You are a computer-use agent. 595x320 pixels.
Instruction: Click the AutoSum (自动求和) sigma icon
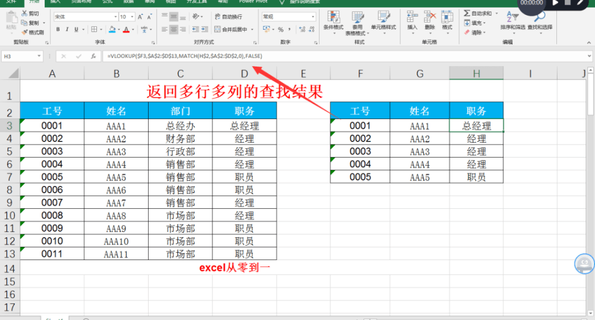pos(466,13)
